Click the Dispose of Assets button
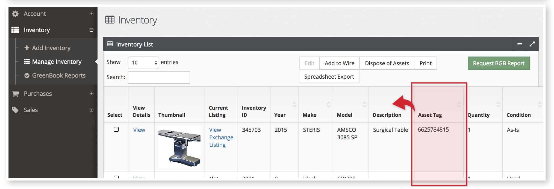The image size is (554, 189). coord(387,63)
